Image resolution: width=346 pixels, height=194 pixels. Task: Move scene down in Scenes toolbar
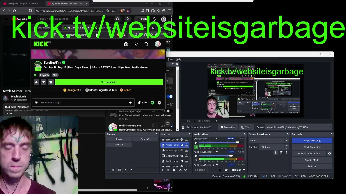tap(131, 170)
